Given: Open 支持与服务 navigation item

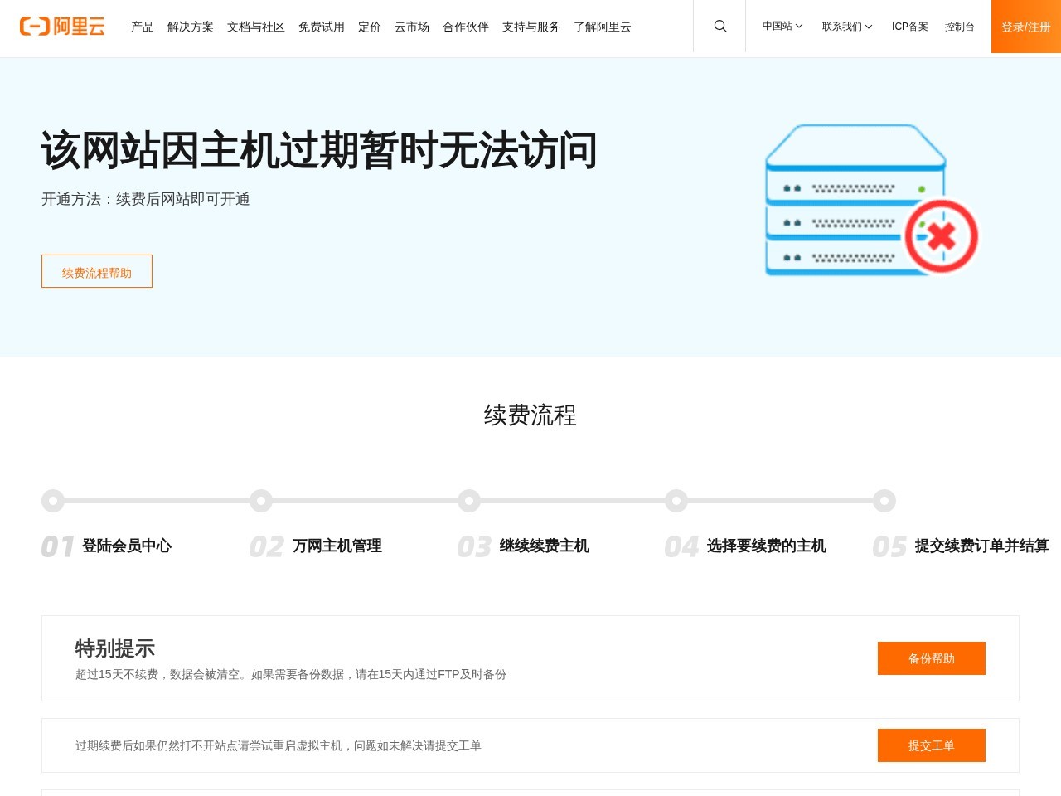Looking at the screenshot, I should click(x=530, y=27).
